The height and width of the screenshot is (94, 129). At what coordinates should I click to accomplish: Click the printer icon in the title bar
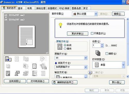coord(2,2)
